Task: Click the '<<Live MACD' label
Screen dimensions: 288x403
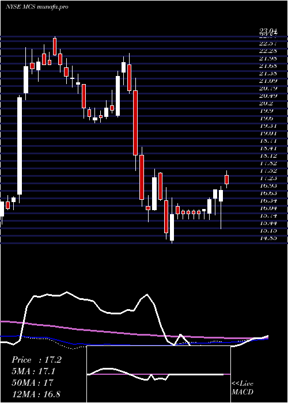Action: click(242, 388)
